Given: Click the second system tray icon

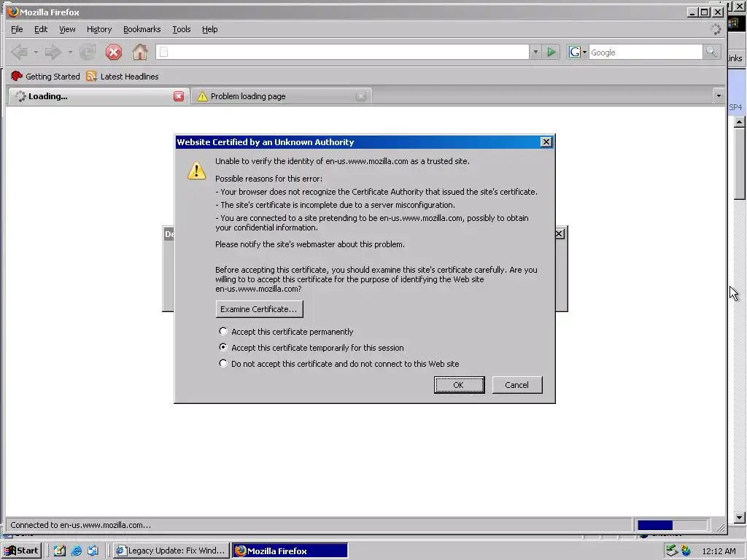Looking at the screenshot, I should [x=686, y=551].
